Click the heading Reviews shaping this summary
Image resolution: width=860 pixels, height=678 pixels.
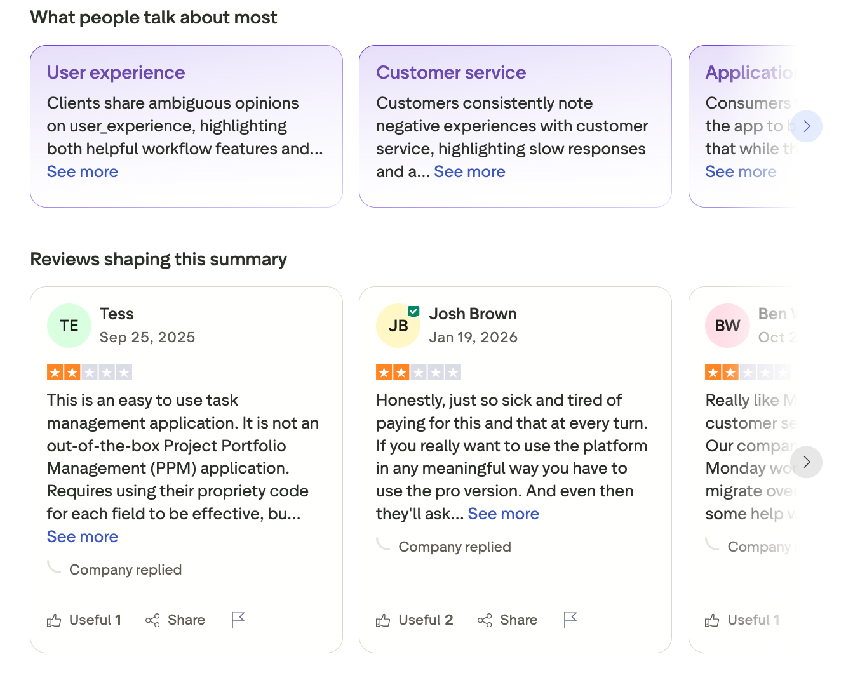coord(159,260)
